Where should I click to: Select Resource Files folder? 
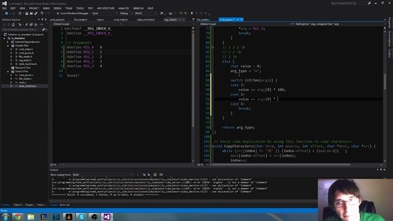(x=23, y=68)
